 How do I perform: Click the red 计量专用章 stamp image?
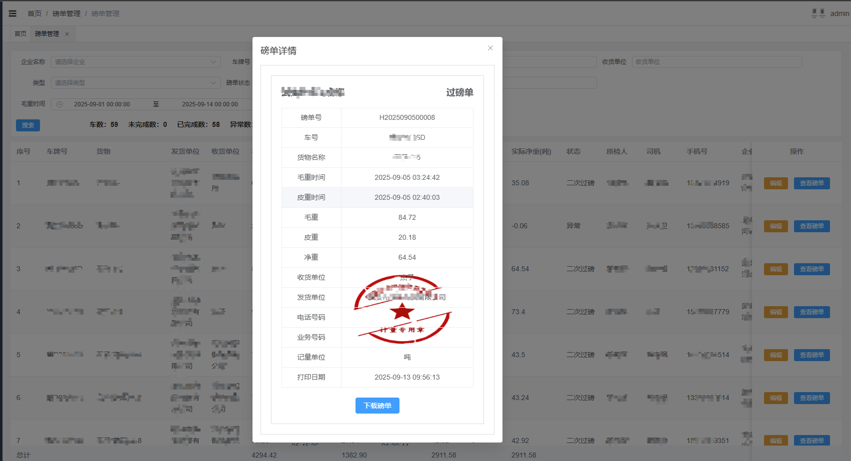[402, 310]
